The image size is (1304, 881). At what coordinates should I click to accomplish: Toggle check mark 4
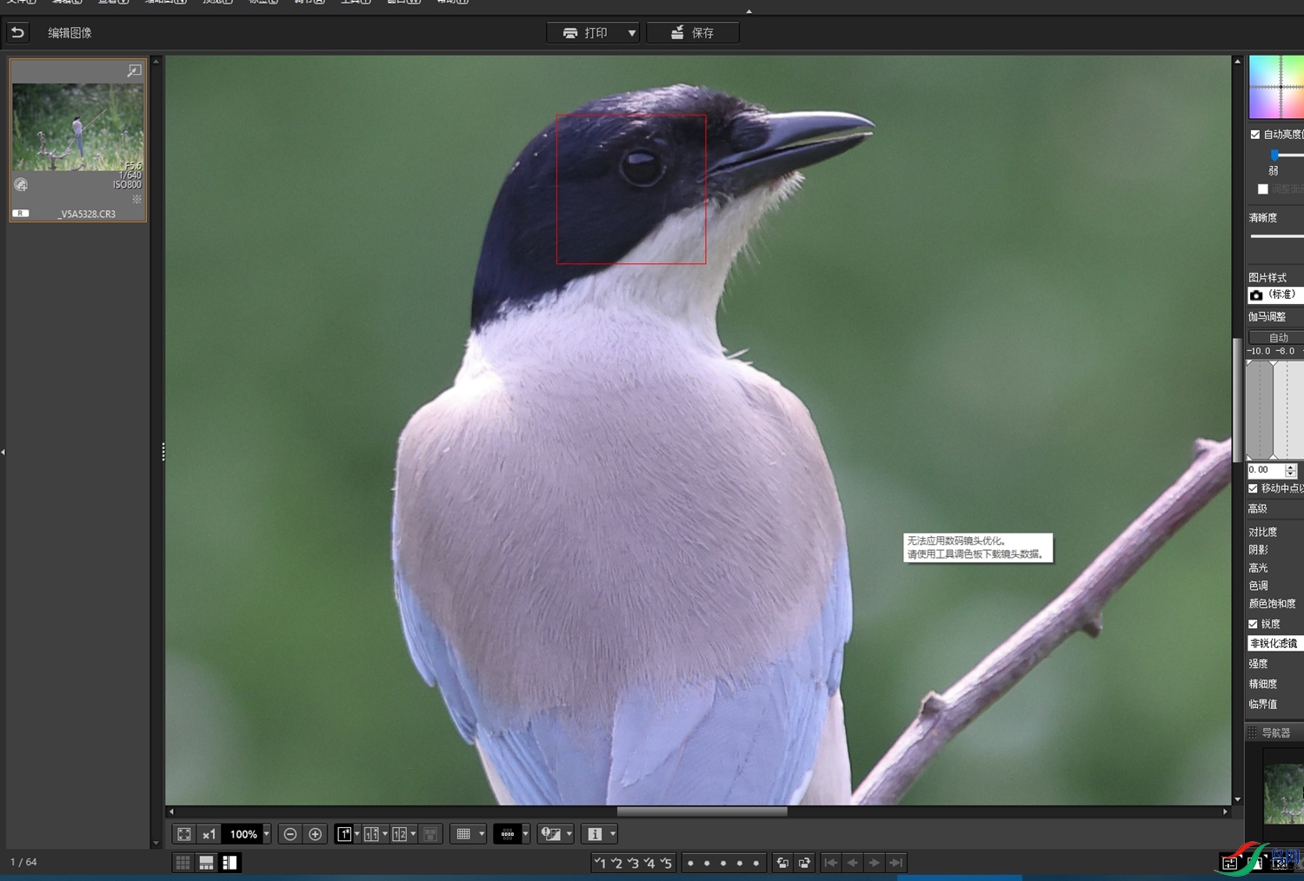tap(649, 863)
